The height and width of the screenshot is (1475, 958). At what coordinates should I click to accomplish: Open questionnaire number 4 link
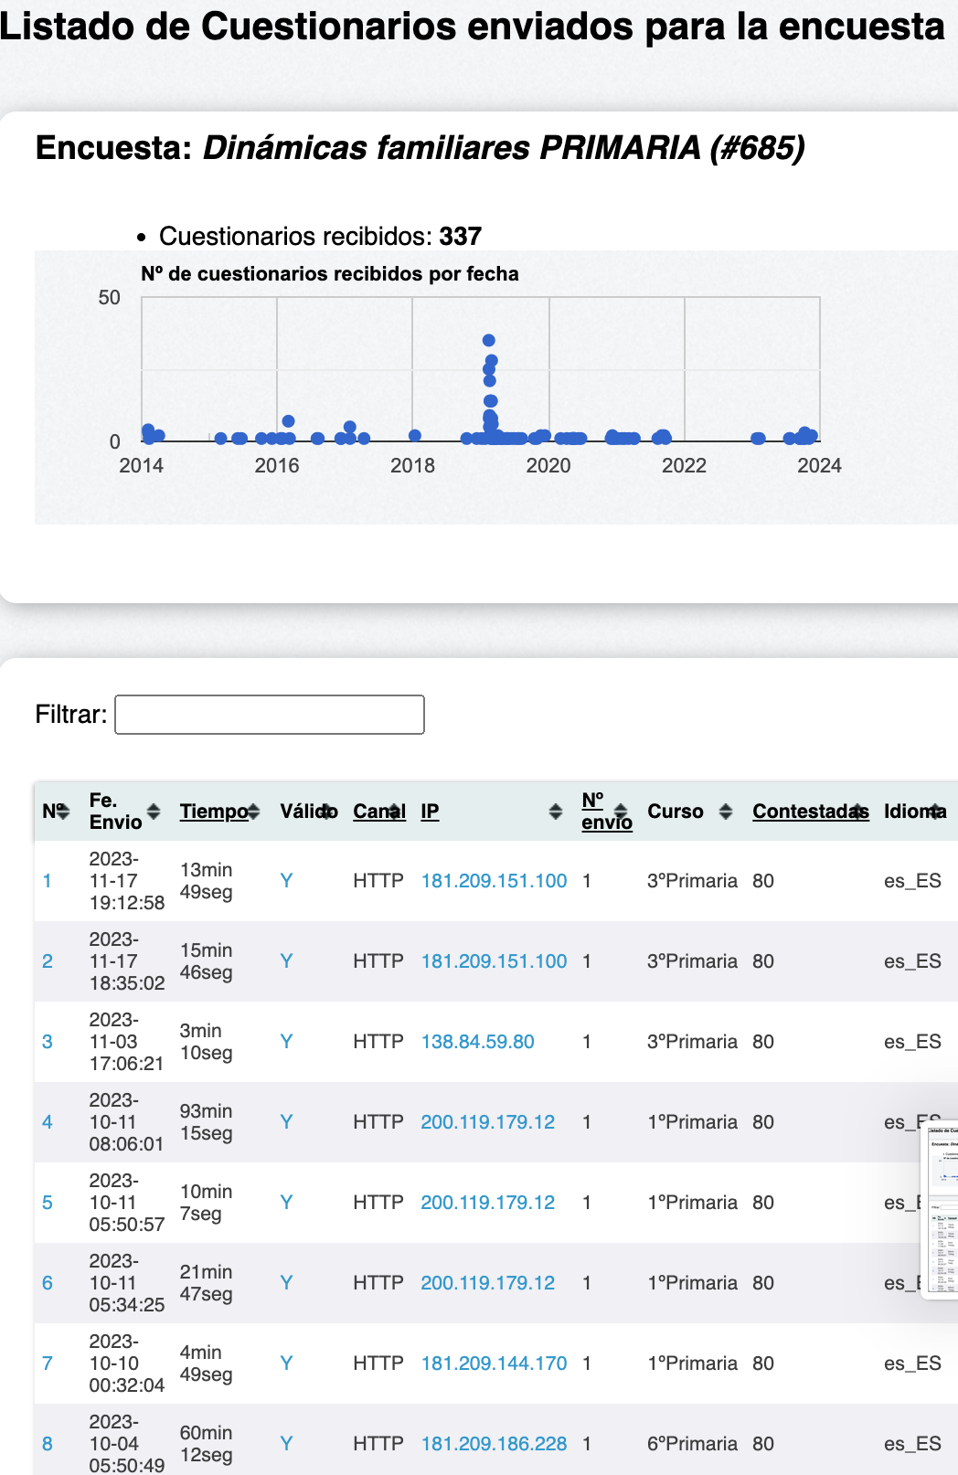(x=48, y=1122)
